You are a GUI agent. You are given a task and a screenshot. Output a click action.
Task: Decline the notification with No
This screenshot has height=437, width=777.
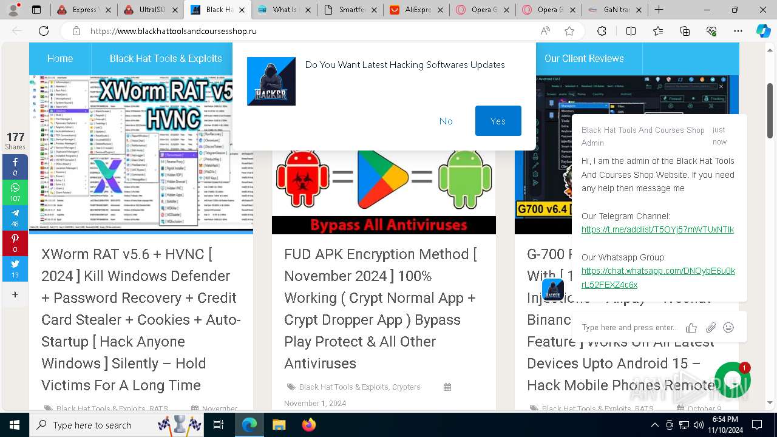[446, 121]
